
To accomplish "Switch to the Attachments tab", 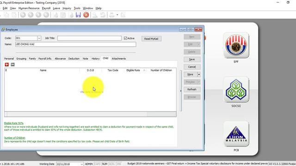I will tap(119, 59).
